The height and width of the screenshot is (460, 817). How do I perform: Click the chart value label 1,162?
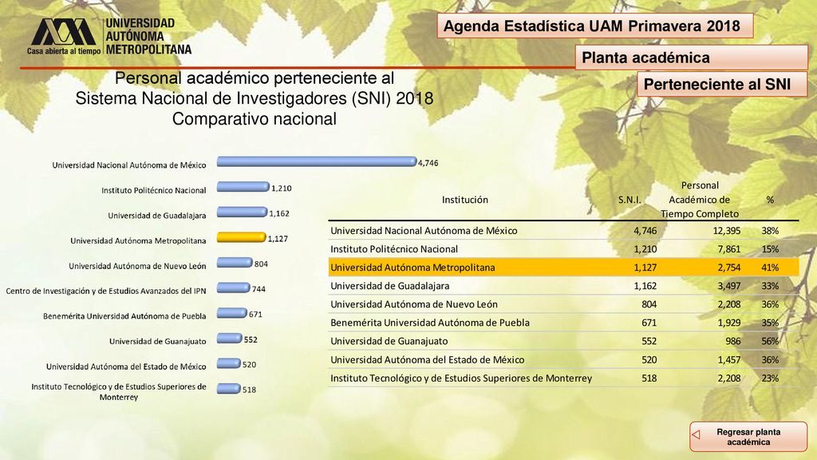pyautogui.click(x=279, y=213)
